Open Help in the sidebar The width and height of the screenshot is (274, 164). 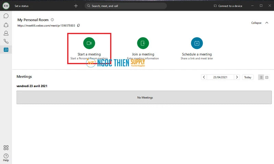pyautogui.click(x=6, y=158)
